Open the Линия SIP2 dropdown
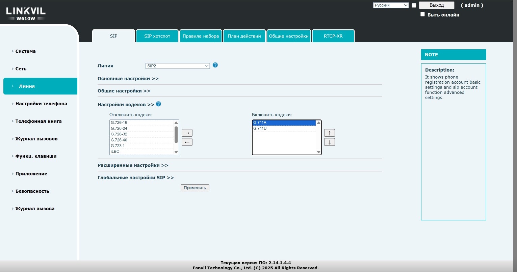This screenshot has height=272, width=517. click(178, 66)
